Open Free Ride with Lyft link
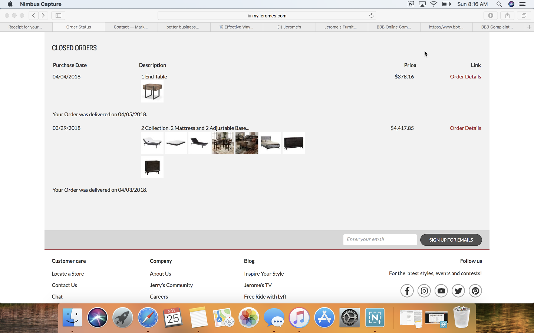The width and height of the screenshot is (534, 333). point(265,297)
